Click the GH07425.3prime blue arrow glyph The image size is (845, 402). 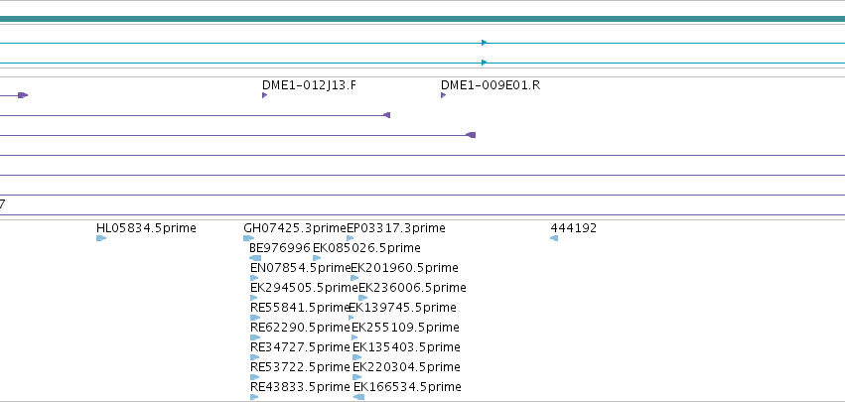pos(249,238)
